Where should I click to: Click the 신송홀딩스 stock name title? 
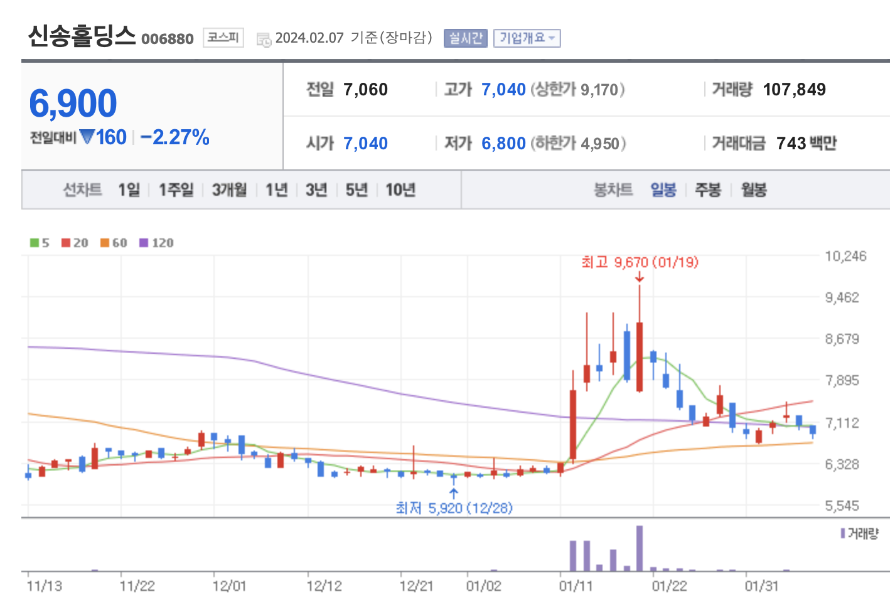82,36
